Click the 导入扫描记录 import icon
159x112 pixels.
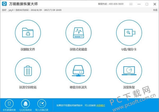click(42, 104)
